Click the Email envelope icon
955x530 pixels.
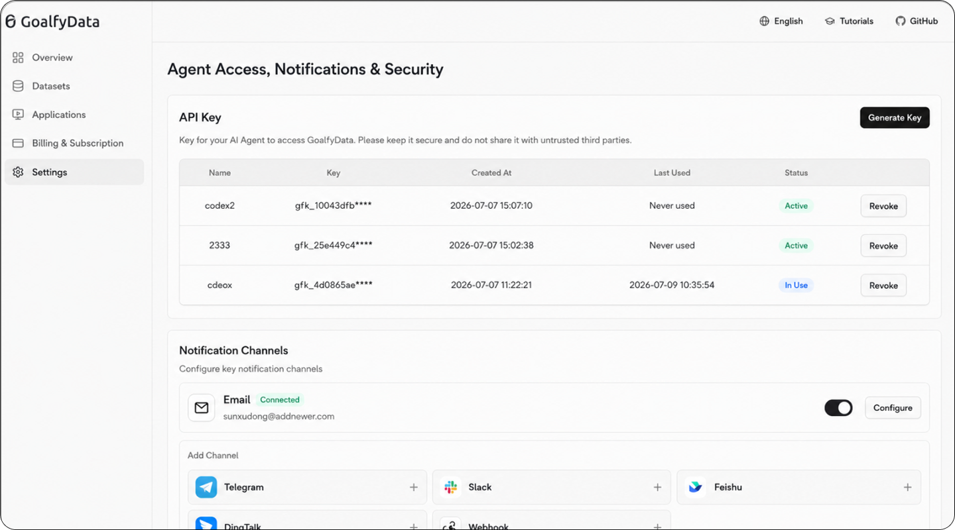coord(202,408)
